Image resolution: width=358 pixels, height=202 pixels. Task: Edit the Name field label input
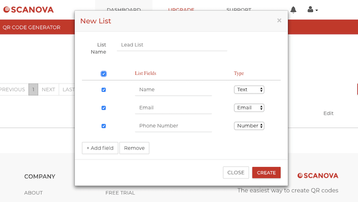click(x=173, y=90)
